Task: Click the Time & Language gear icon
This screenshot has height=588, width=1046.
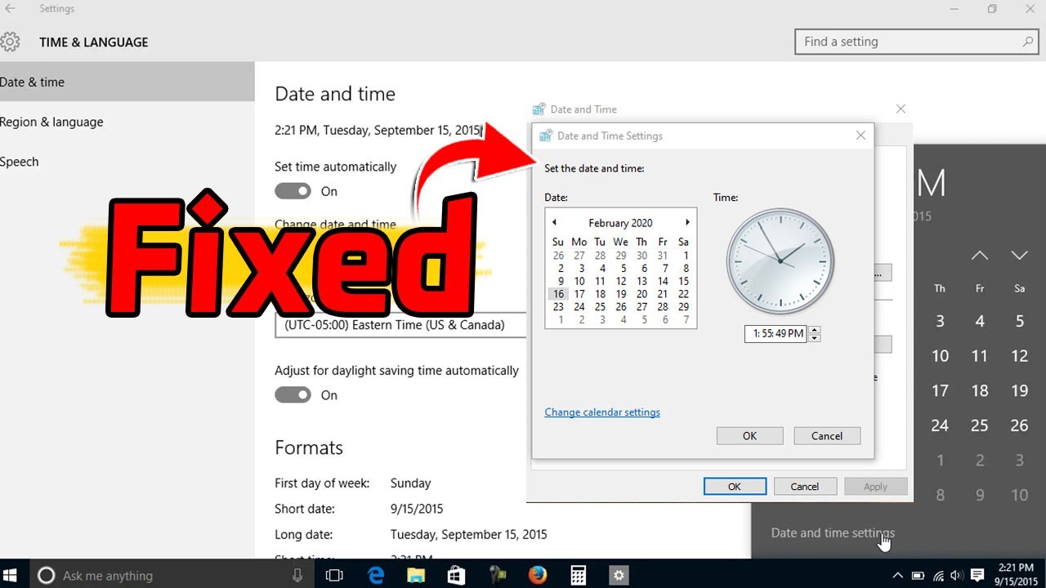Action: [10, 42]
